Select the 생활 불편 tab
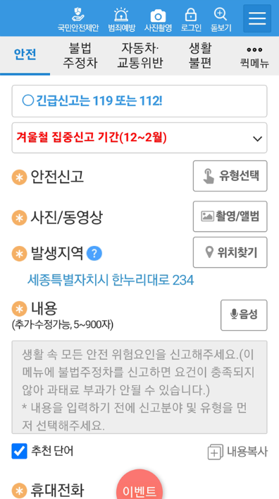Screen dimensions: 279x499 (x=200, y=56)
